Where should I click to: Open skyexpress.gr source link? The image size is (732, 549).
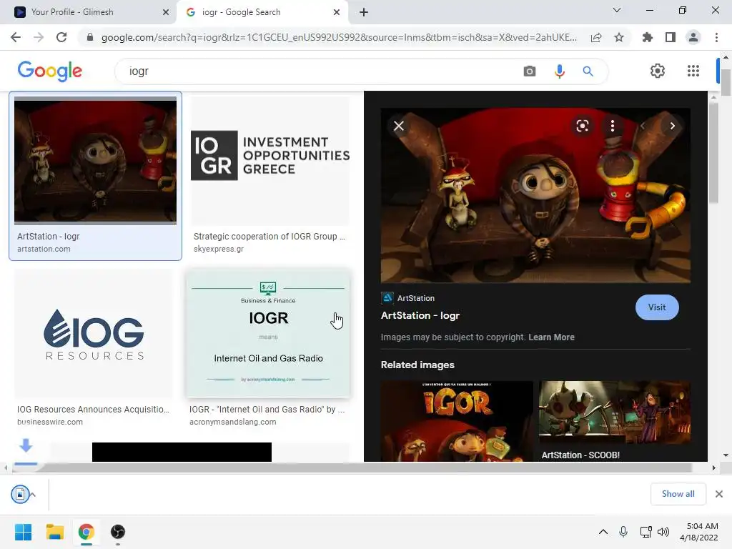[219, 249]
